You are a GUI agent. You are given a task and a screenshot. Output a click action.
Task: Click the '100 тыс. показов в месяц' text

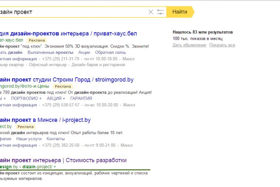pos(198,39)
